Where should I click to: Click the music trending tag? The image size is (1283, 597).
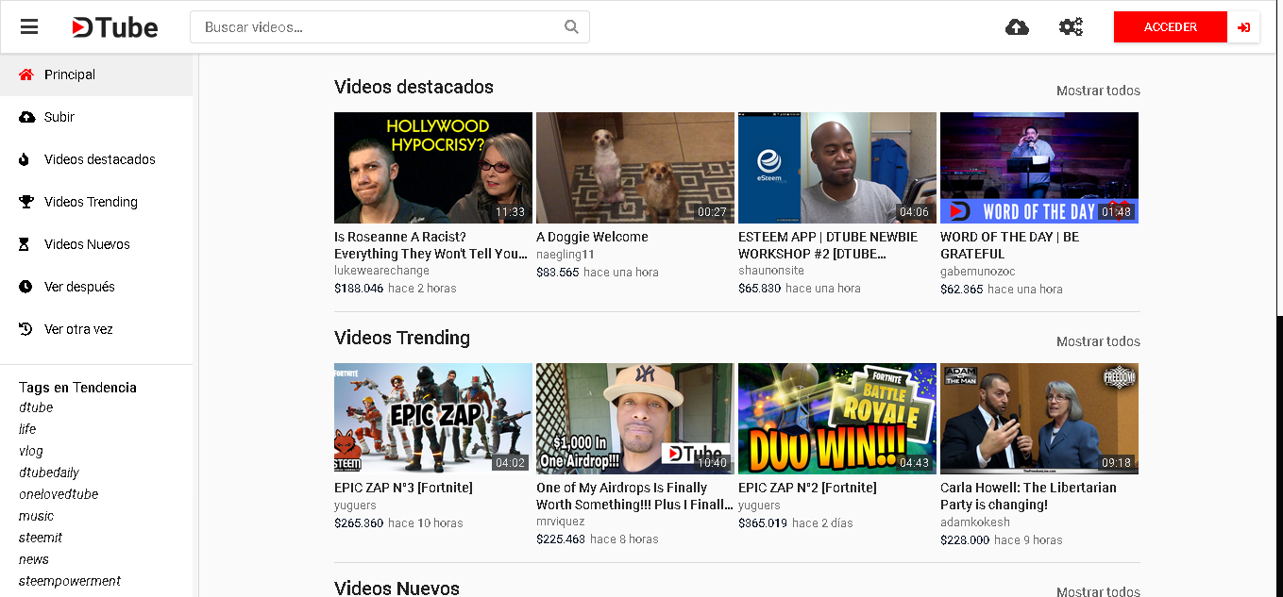[36, 516]
